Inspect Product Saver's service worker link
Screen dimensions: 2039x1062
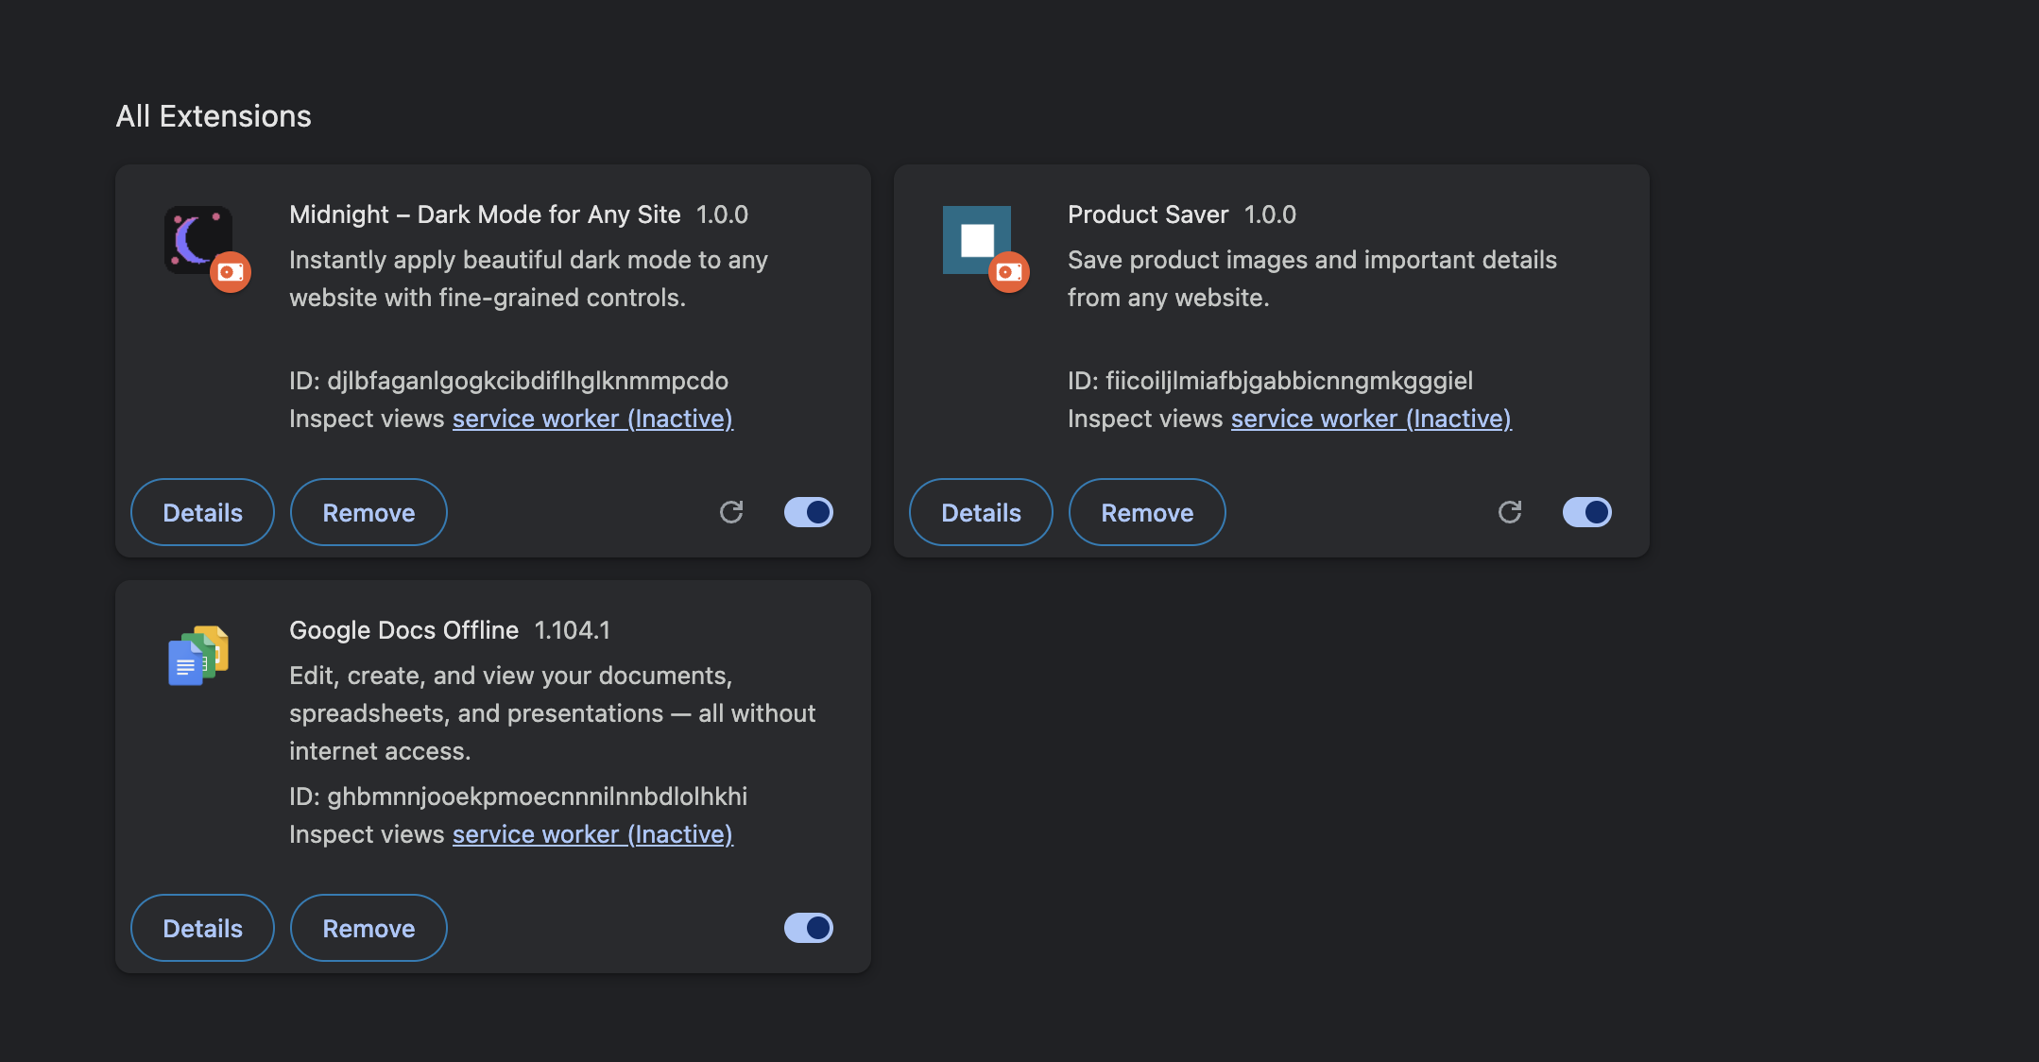coord(1371,419)
